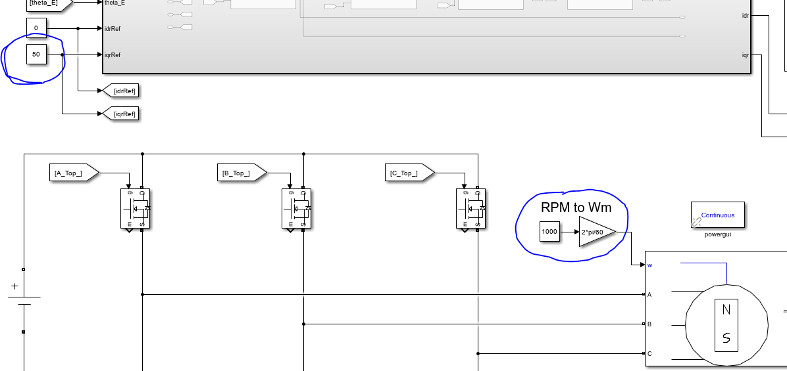Select the MOSFET block under B_Top_
This screenshot has width=787, height=371.
[x=296, y=208]
